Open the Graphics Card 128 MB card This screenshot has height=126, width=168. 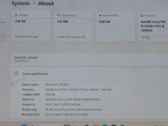coord(73,26)
